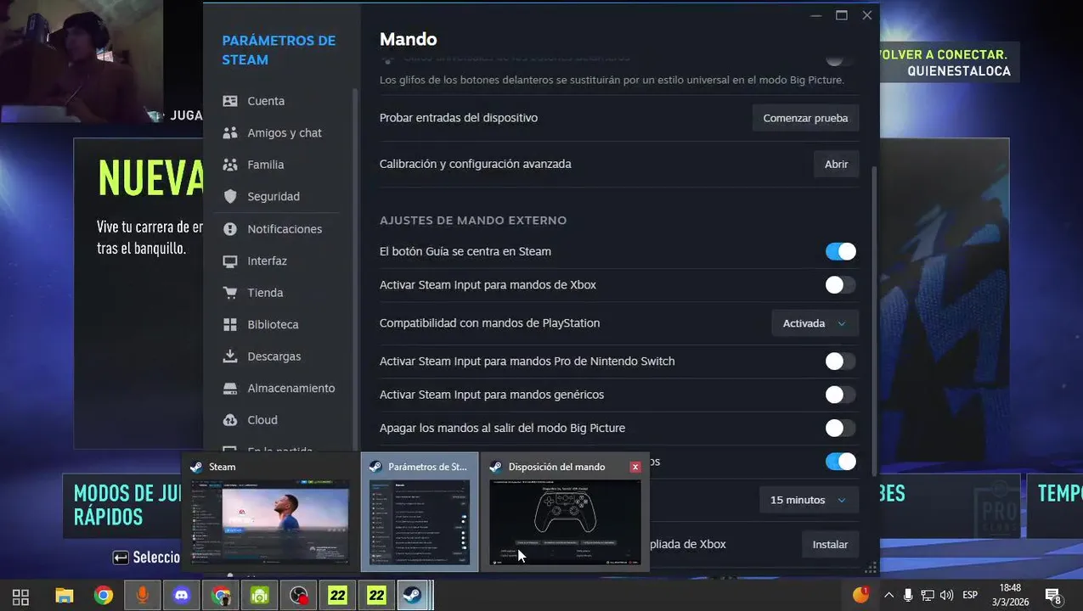Open the Windows Start menu

click(x=20, y=596)
